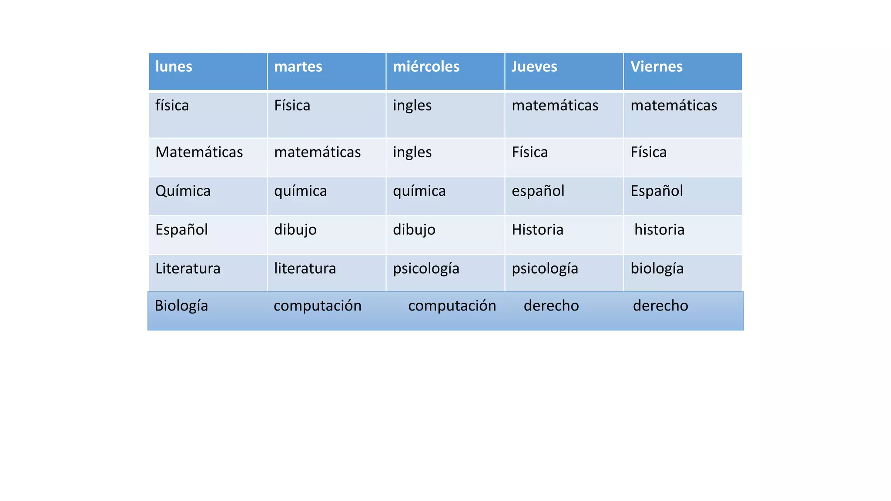Click the 'miércoles' column header
Viewport: 891px width, 501px height.
coord(426,67)
